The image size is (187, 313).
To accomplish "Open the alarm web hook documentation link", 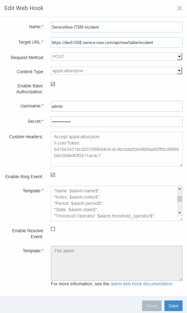I will pos(142,284).
